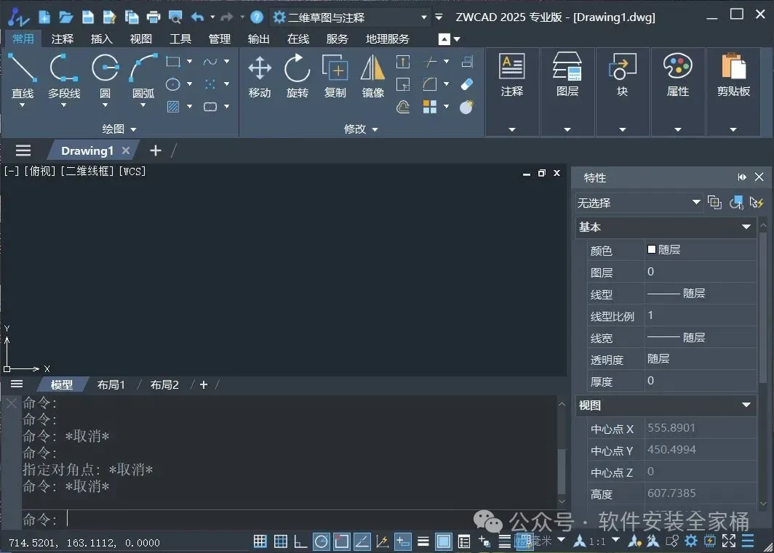This screenshot has height=553, width=774.
Task: Select the spline curve tool
Action: [x=210, y=62]
